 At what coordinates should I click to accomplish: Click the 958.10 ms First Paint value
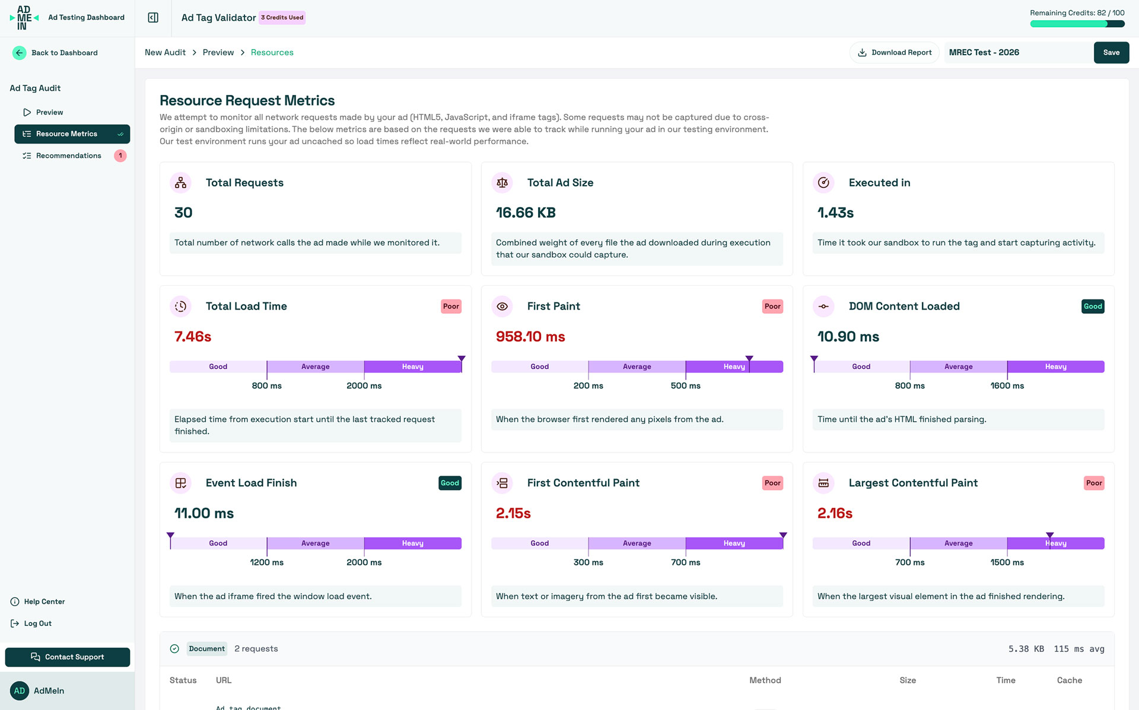[x=530, y=337]
